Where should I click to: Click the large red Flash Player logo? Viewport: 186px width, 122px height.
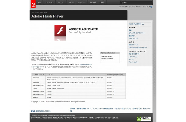coord(60,30)
